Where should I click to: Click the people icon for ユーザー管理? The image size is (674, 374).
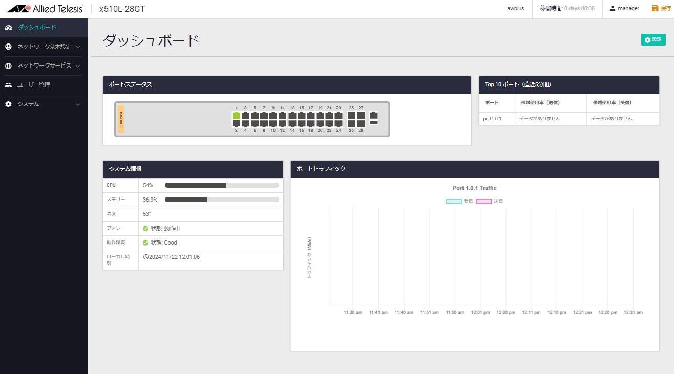8,85
